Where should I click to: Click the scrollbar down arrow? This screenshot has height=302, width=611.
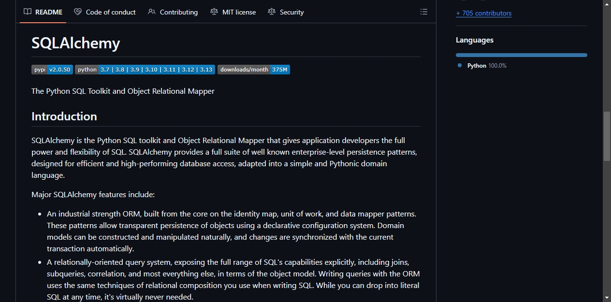[607, 298]
